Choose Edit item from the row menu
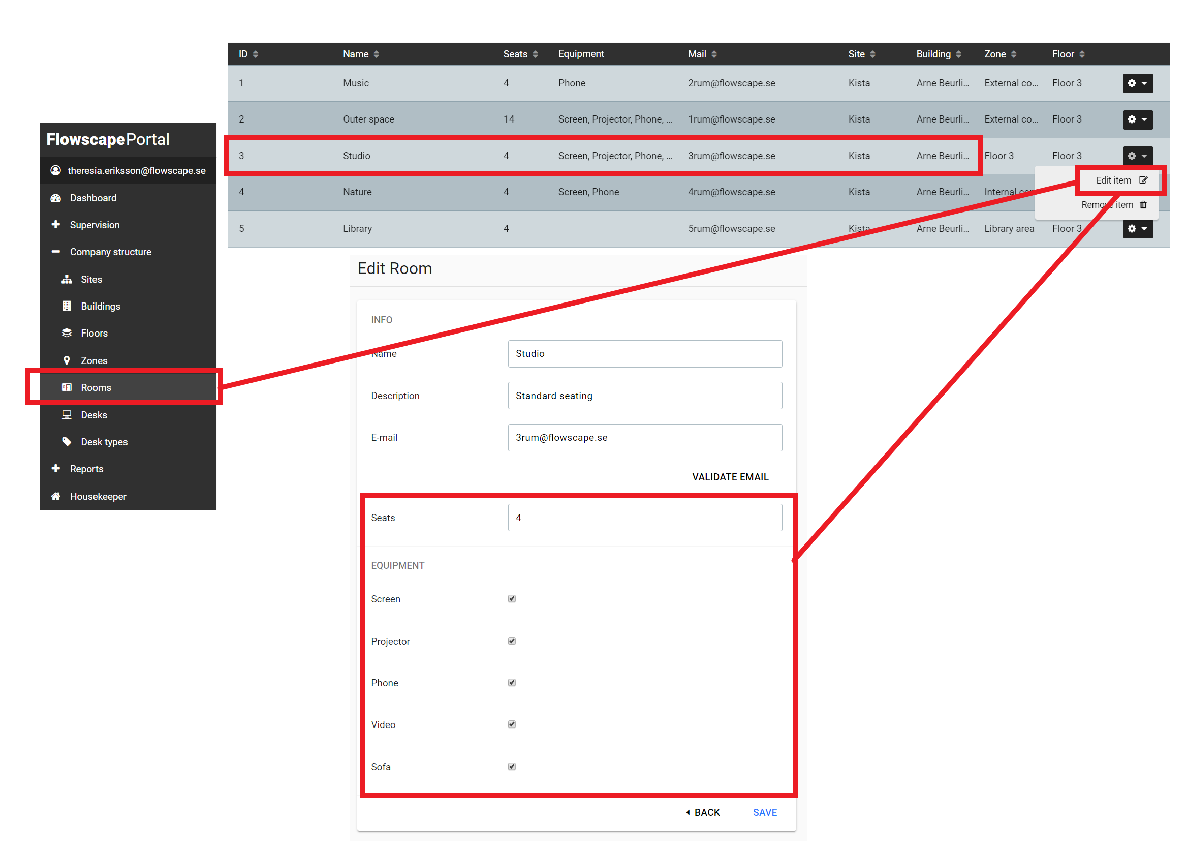 tap(1121, 180)
